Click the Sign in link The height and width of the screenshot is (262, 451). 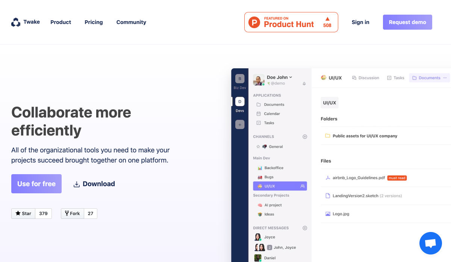click(360, 22)
